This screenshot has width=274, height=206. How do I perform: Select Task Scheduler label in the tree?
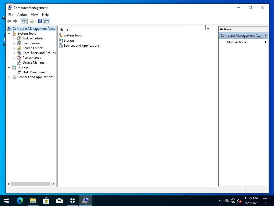tap(33, 38)
